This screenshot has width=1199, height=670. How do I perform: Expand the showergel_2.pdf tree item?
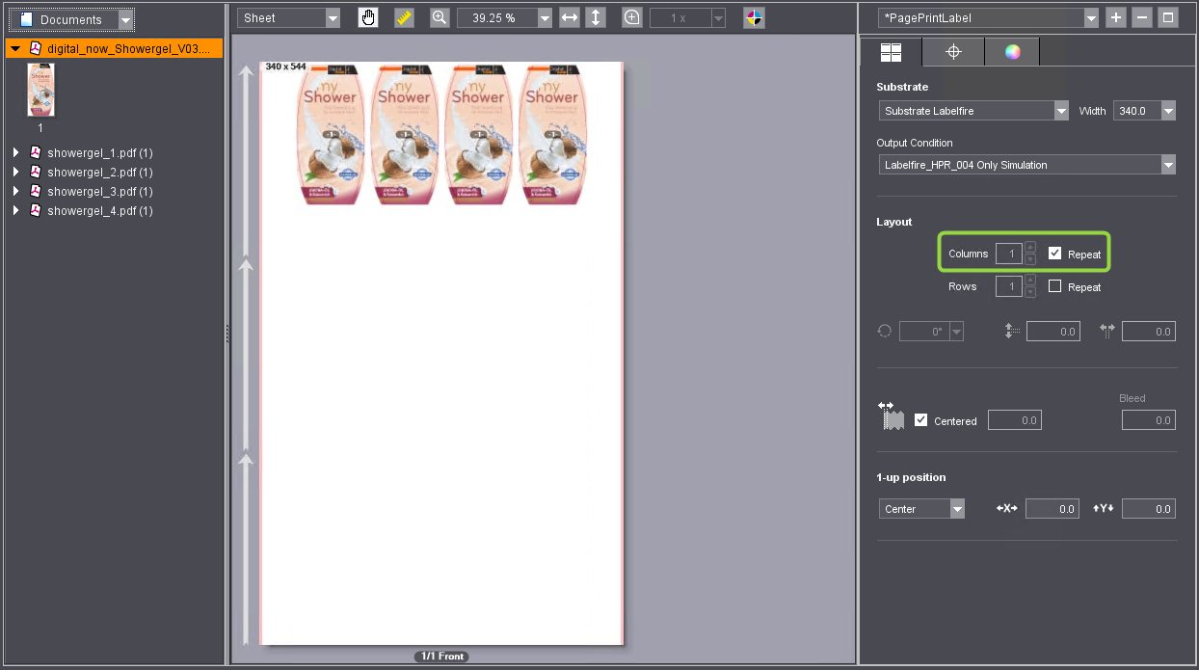(14, 172)
